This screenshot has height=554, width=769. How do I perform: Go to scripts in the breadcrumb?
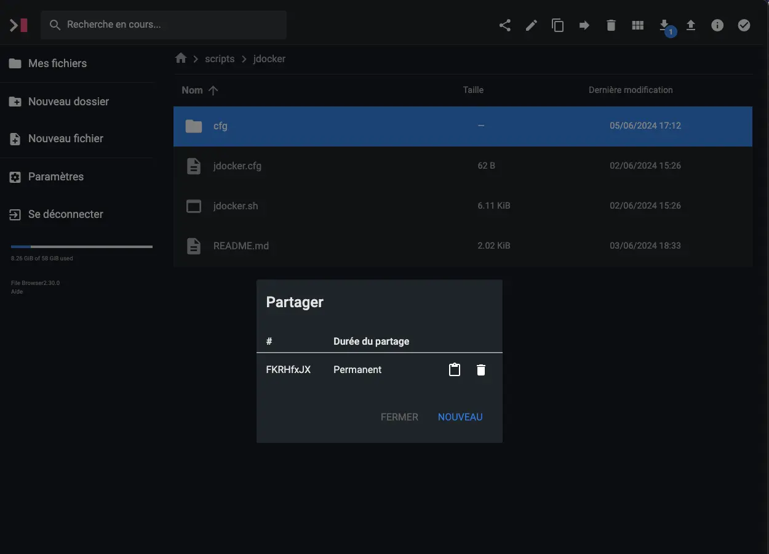[220, 59]
